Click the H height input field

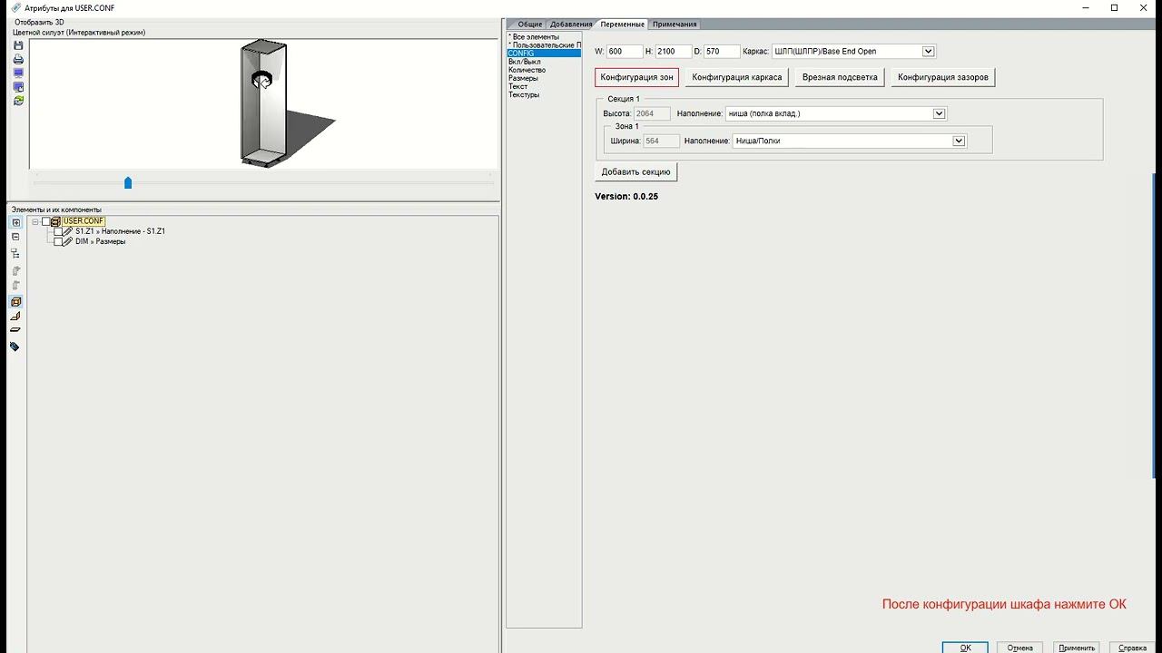pos(673,52)
